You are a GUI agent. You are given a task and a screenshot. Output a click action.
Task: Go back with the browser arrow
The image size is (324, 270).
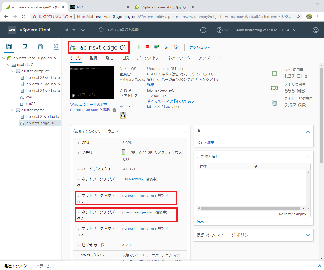pos(6,17)
